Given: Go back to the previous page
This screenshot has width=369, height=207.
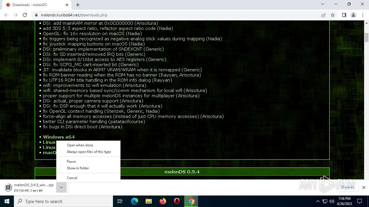Looking at the screenshot, I should point(6,15).
